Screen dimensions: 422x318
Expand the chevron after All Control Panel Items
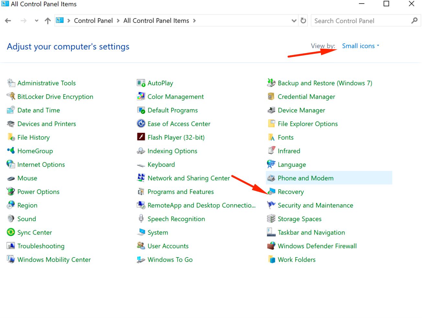[x=194, y=21]
